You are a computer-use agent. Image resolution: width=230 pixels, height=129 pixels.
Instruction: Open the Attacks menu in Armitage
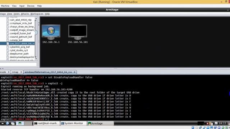point(25,14)
